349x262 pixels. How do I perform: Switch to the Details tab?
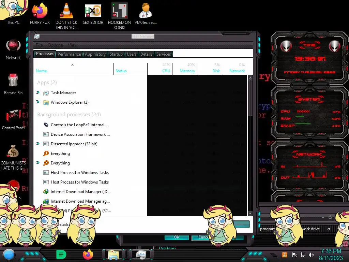coord(146,54)
